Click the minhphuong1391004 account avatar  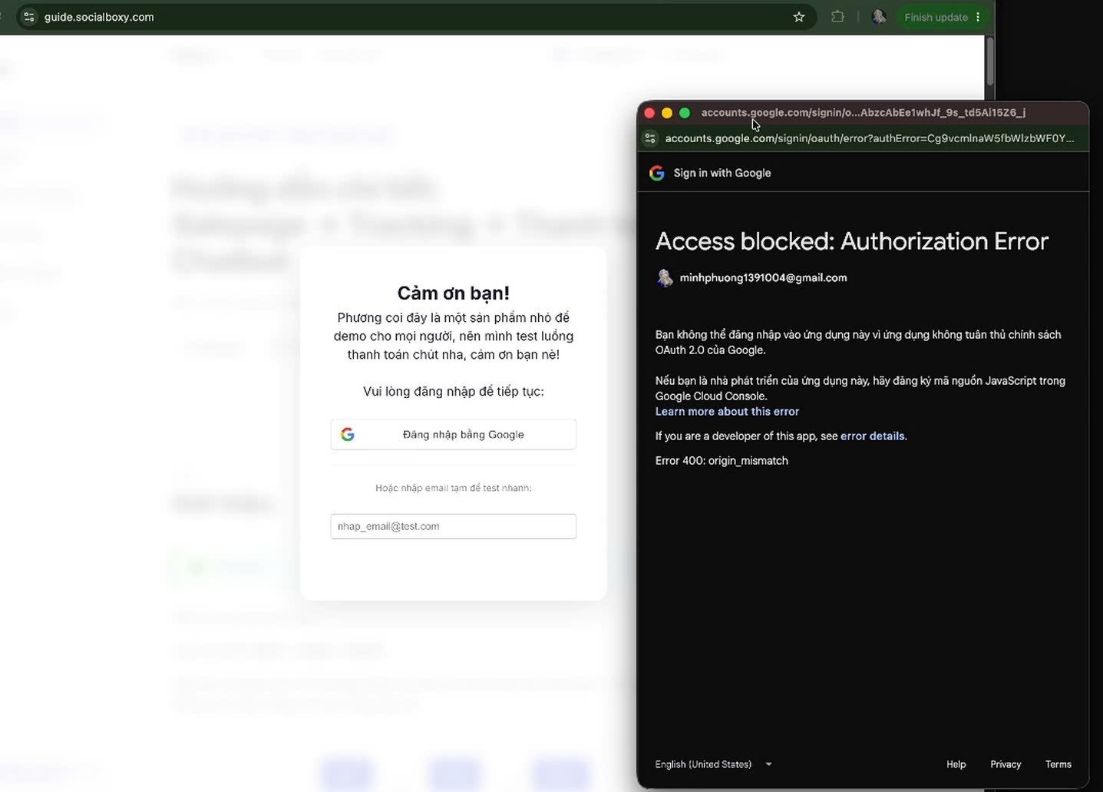point(665,278)
